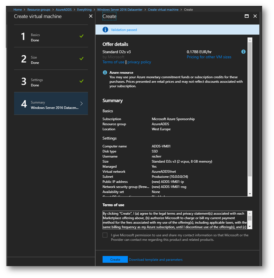Click inside the Terms of use text box
The width and height of the screenshot is (274, 278).
point(175,220)
